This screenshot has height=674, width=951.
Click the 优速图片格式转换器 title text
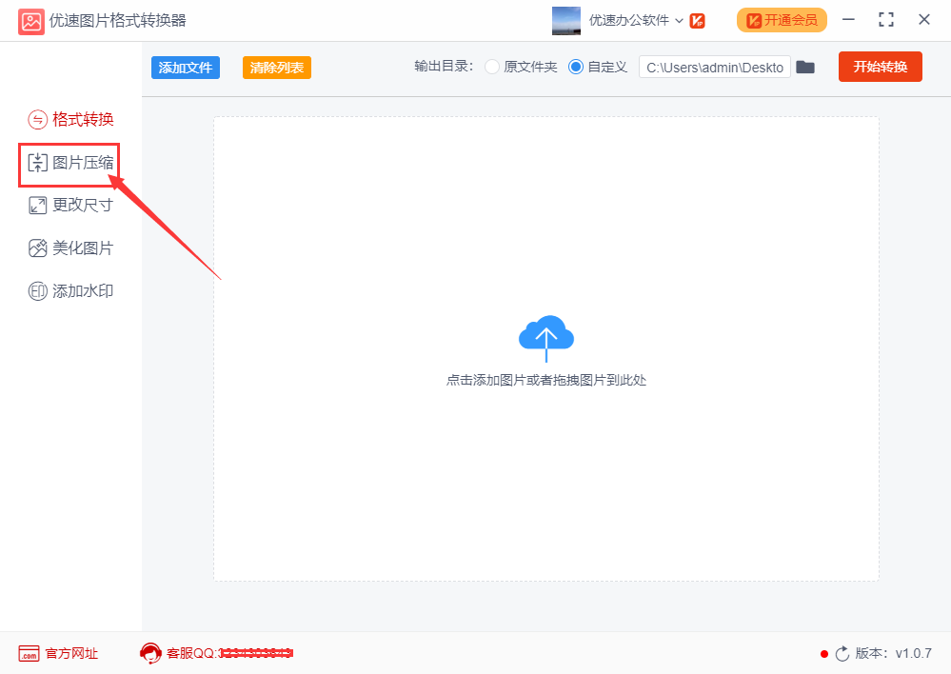118,21
